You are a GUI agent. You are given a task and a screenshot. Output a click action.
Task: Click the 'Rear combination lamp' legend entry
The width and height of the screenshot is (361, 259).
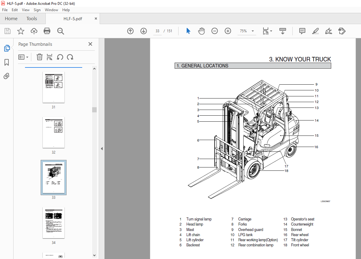pyautogui.click(x=256, y=245)
